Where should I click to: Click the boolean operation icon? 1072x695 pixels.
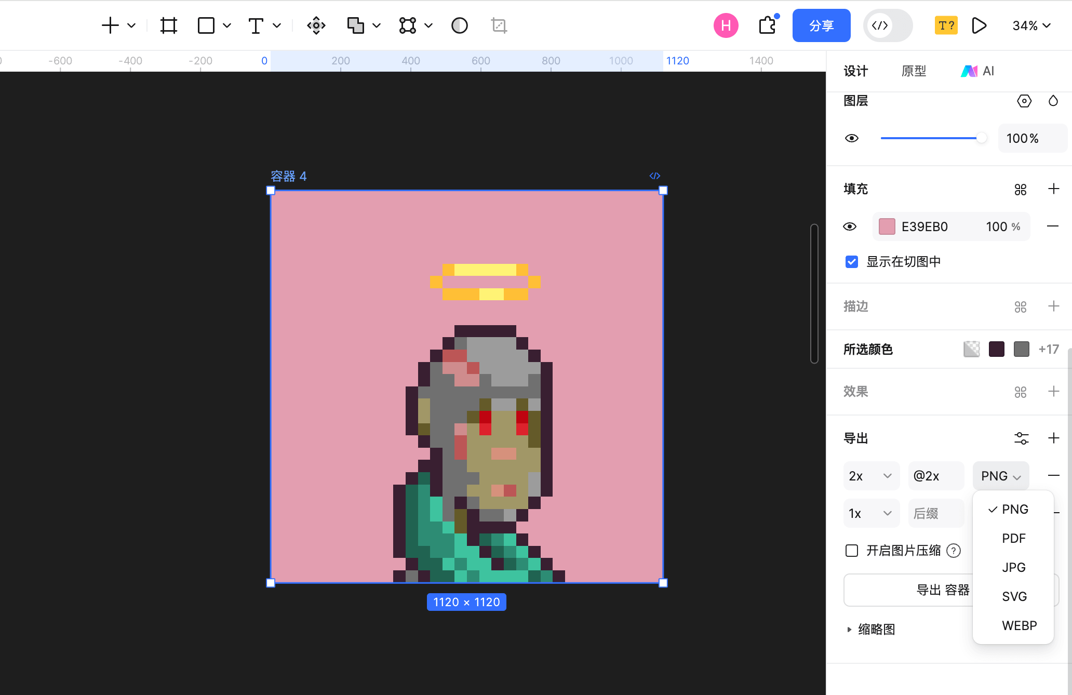(x=356, y=25)
